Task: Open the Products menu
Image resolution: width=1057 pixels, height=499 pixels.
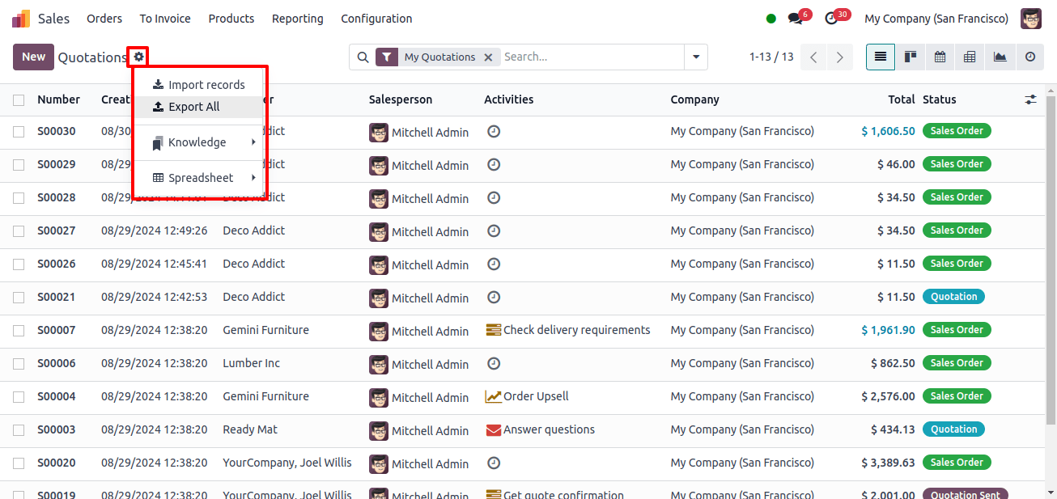Action: pyautogui.click(x=231, y=19)
